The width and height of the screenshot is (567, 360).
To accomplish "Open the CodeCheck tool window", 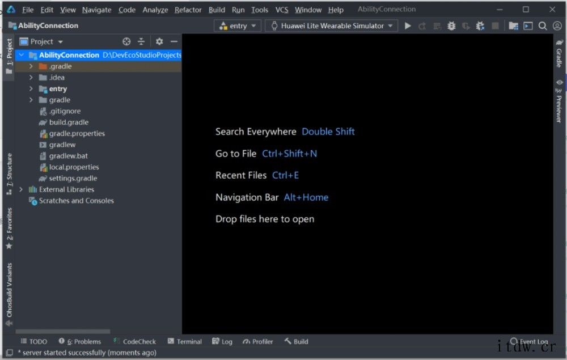I will coord(134,341).
